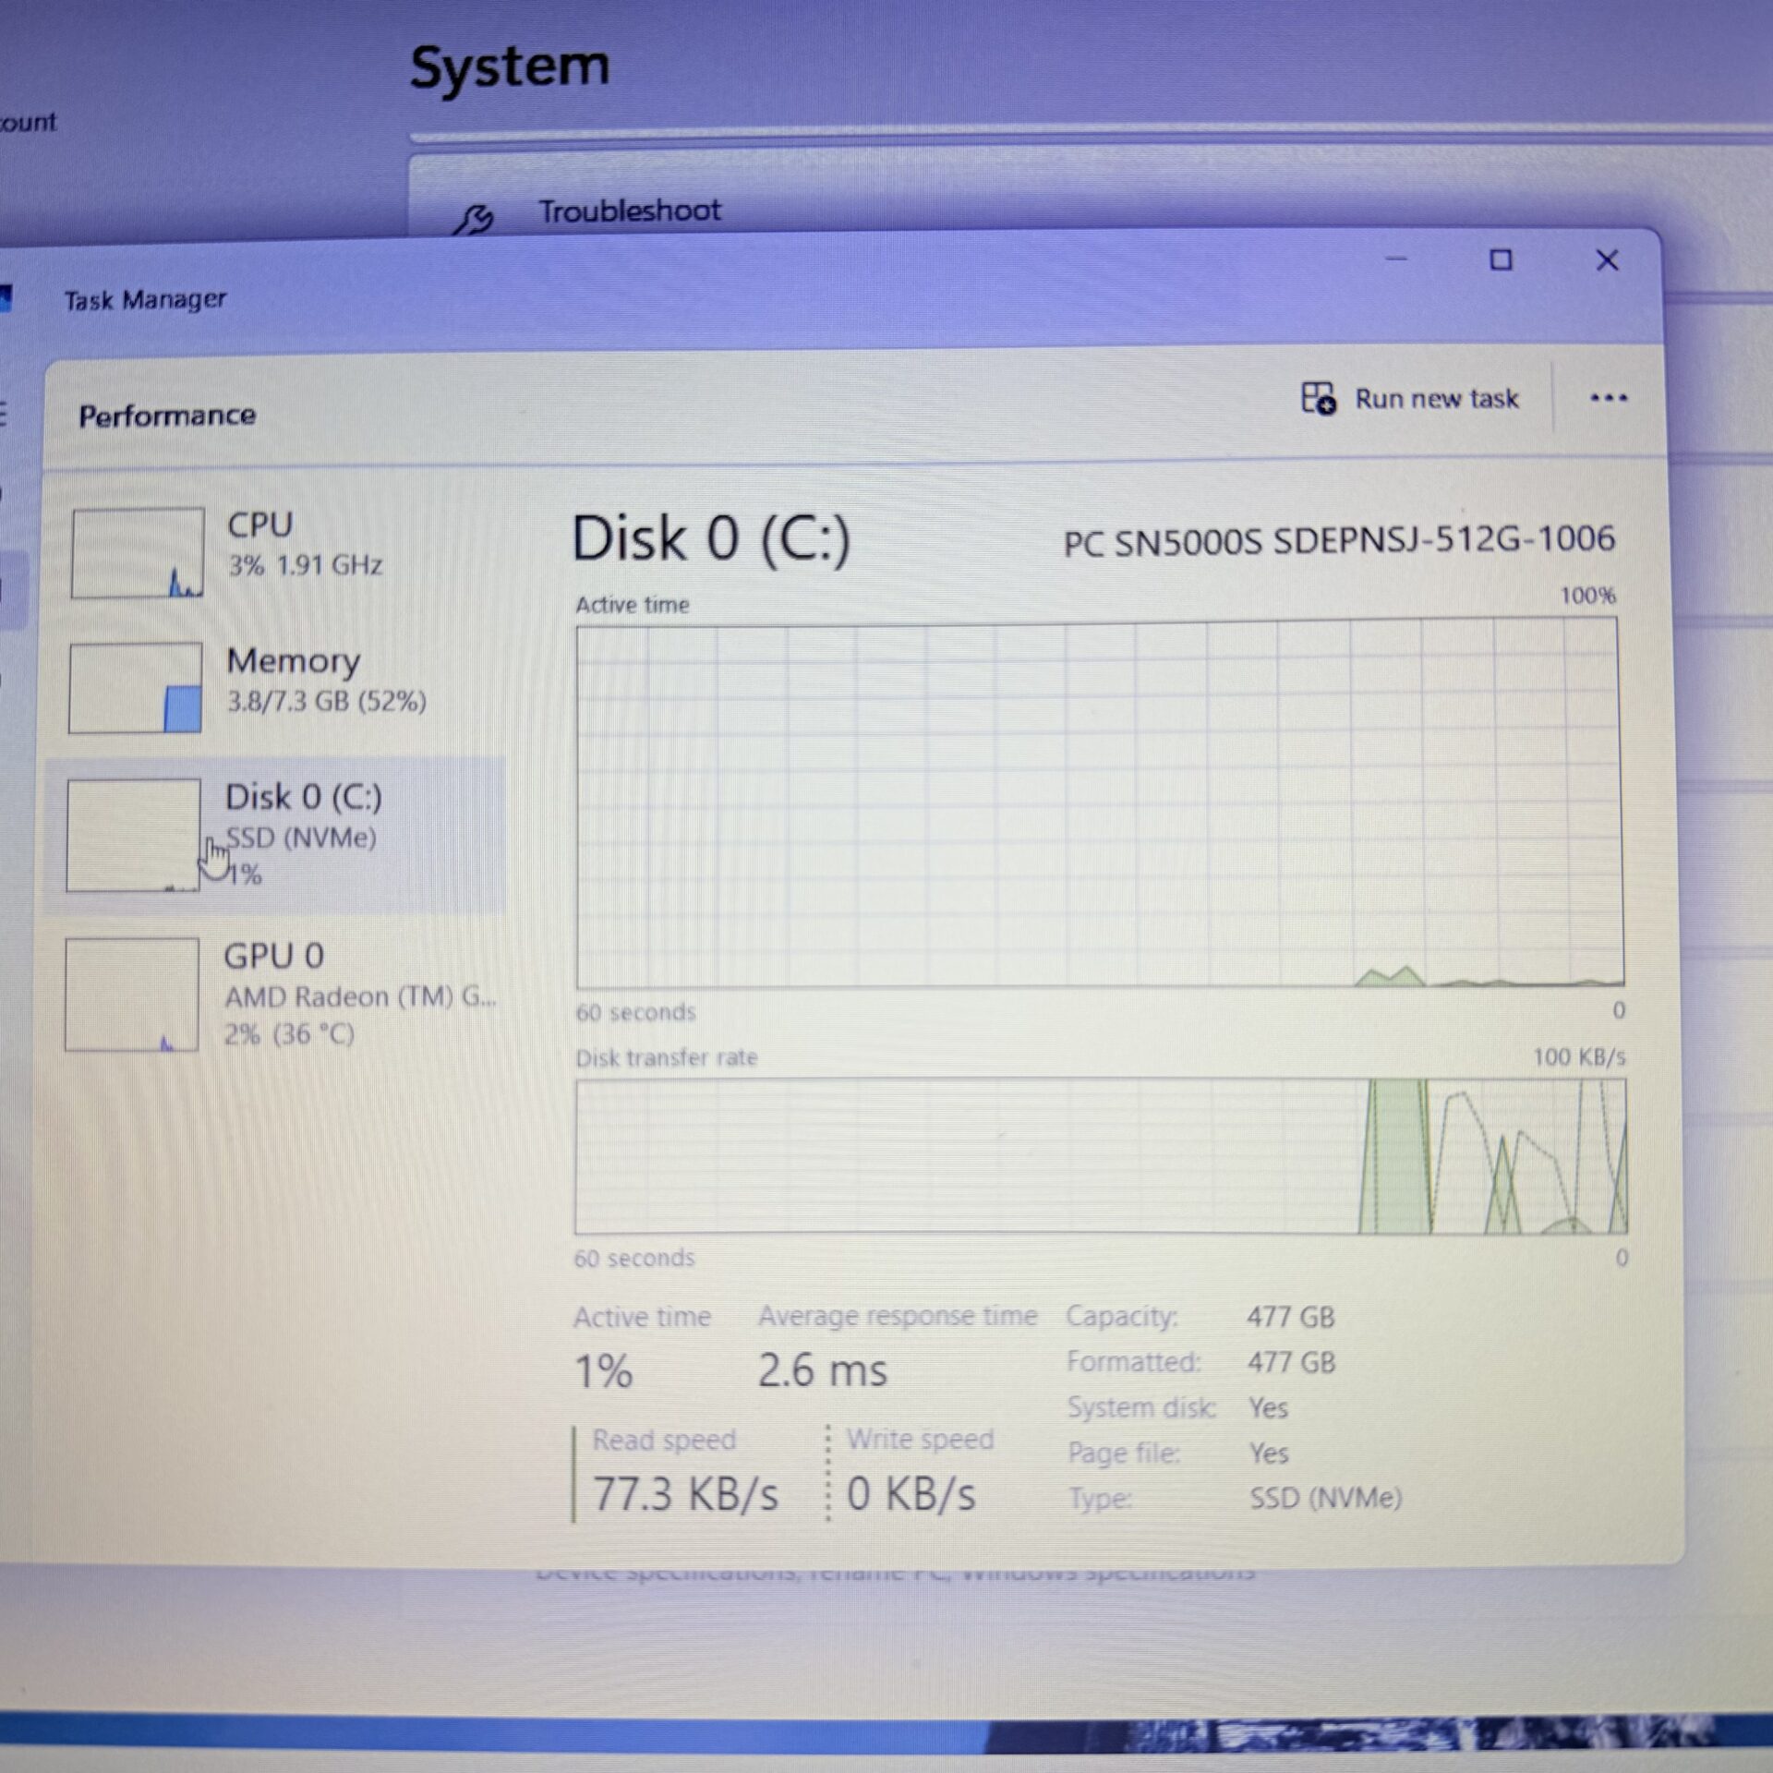Maximize the Task Manager window
The width and height of the screenshot is (1773, 1773).
1501,260
